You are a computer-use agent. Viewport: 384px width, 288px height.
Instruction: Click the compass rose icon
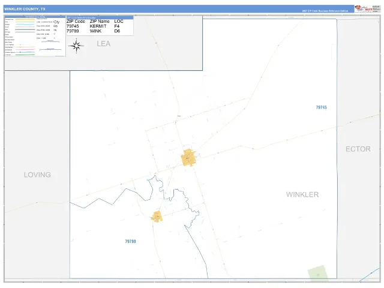click(76, 46)
